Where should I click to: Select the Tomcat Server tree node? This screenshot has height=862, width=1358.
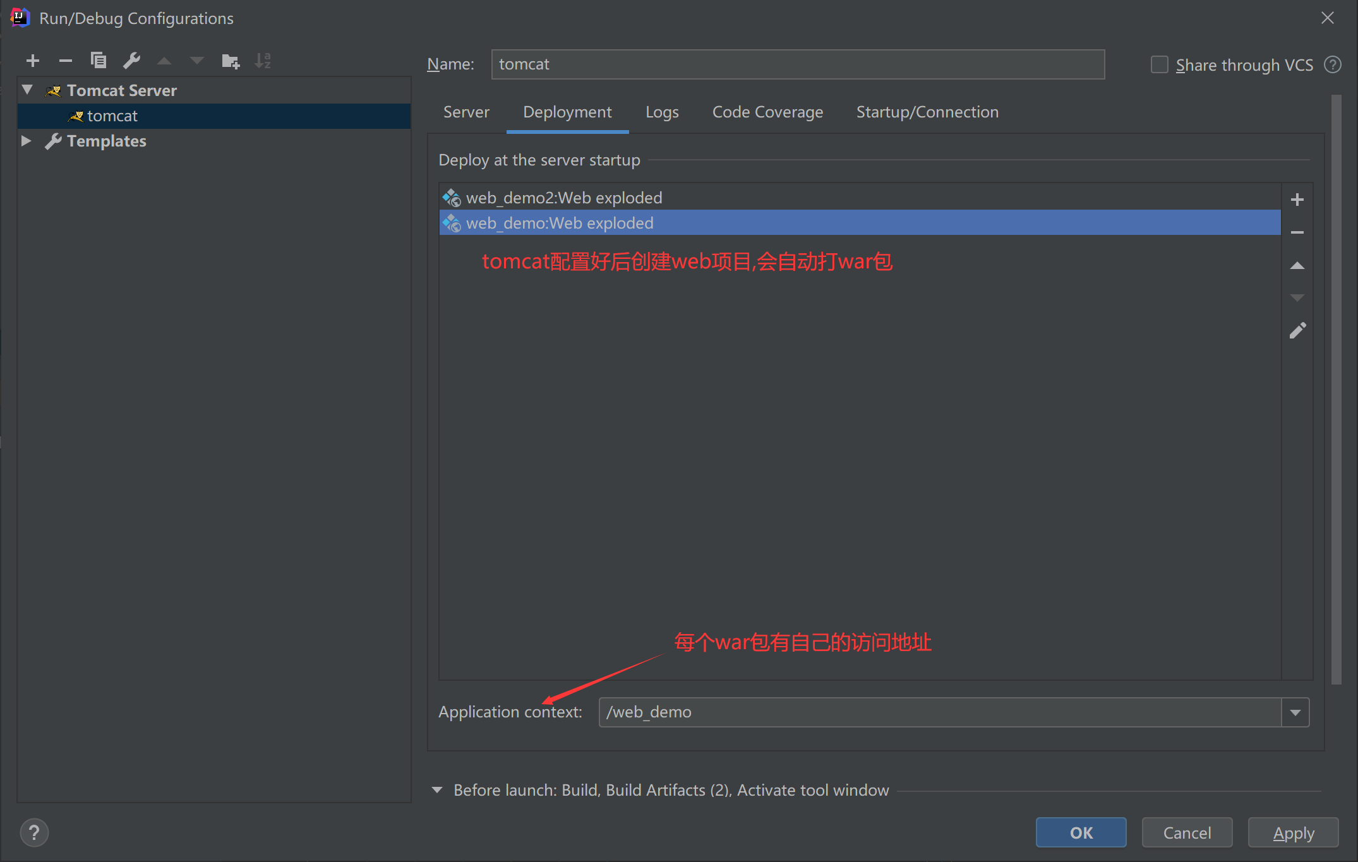point(214,90)
